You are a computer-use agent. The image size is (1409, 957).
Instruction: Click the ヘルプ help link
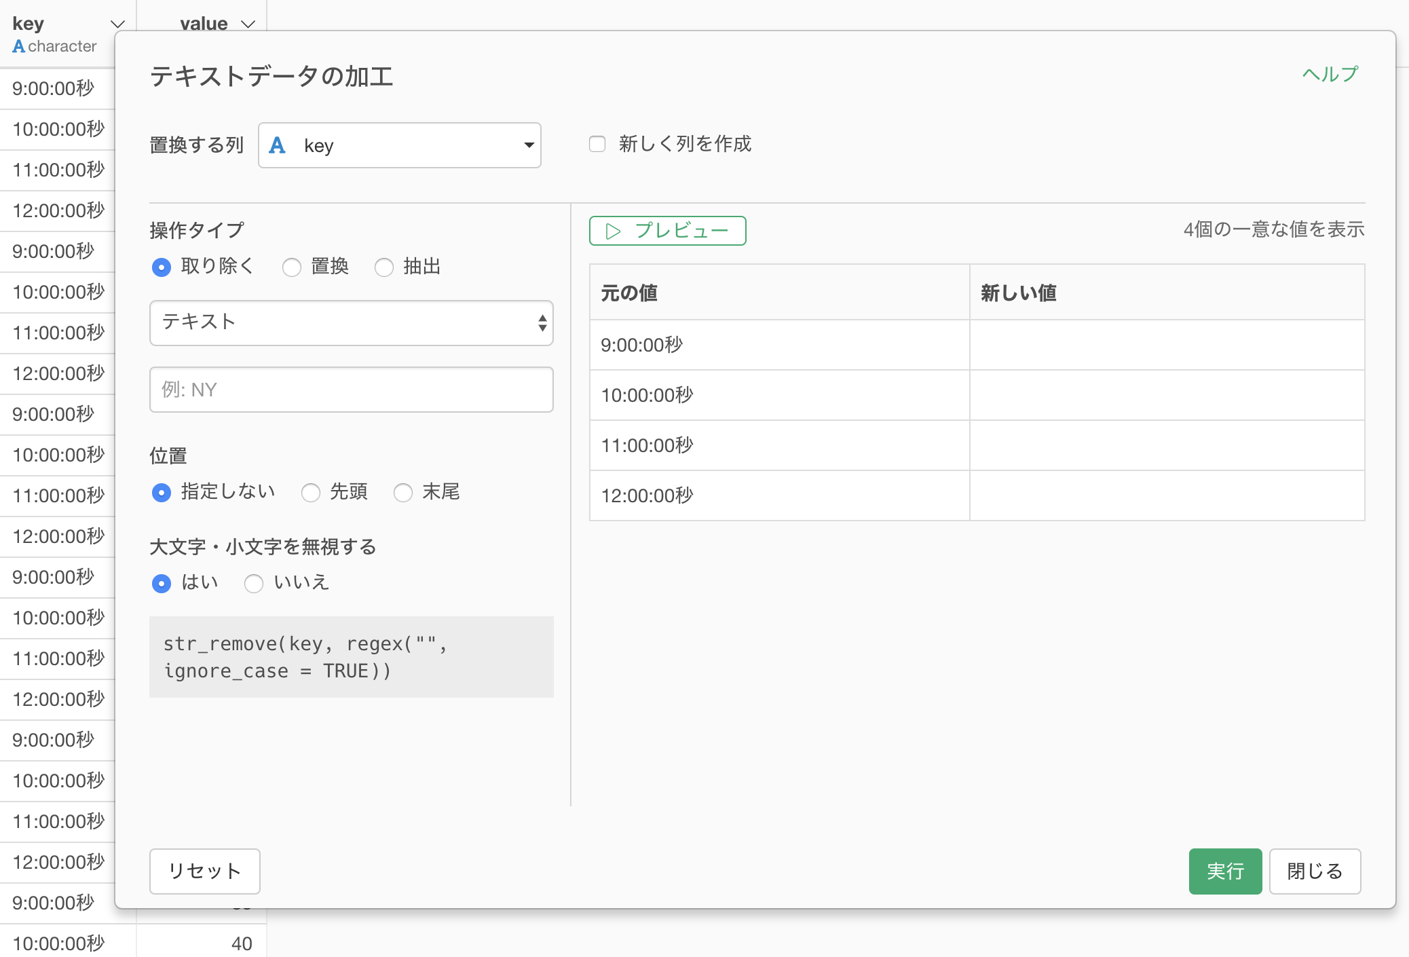pyautogui.click(x=1330, y=73)
